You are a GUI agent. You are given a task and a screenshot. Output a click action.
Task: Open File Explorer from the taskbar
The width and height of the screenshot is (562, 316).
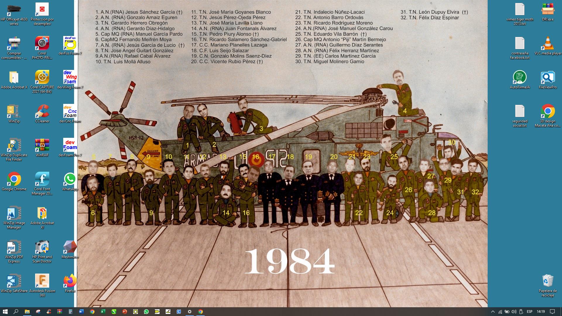[27, 312]
